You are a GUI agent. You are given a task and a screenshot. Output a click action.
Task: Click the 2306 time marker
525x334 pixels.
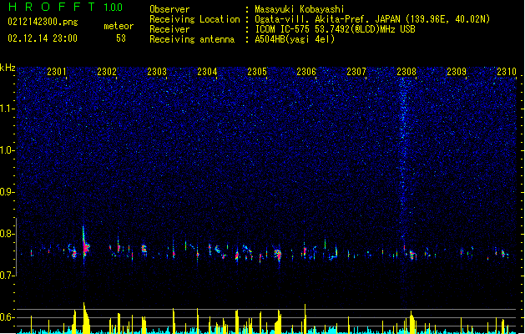[306, 71]
